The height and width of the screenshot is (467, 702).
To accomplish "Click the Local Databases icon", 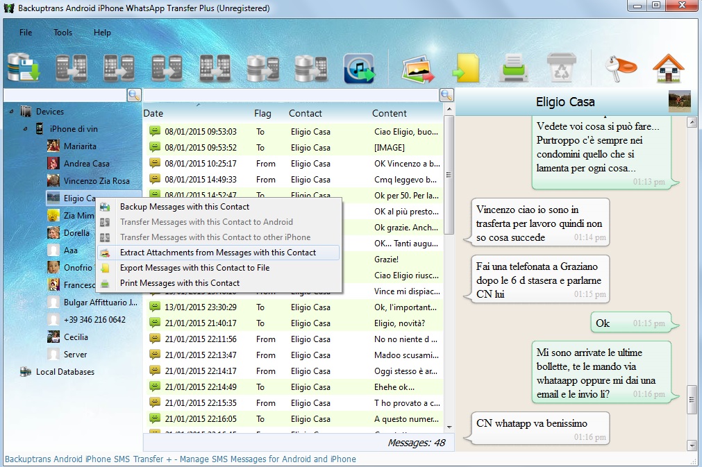I will coord(26,372).
